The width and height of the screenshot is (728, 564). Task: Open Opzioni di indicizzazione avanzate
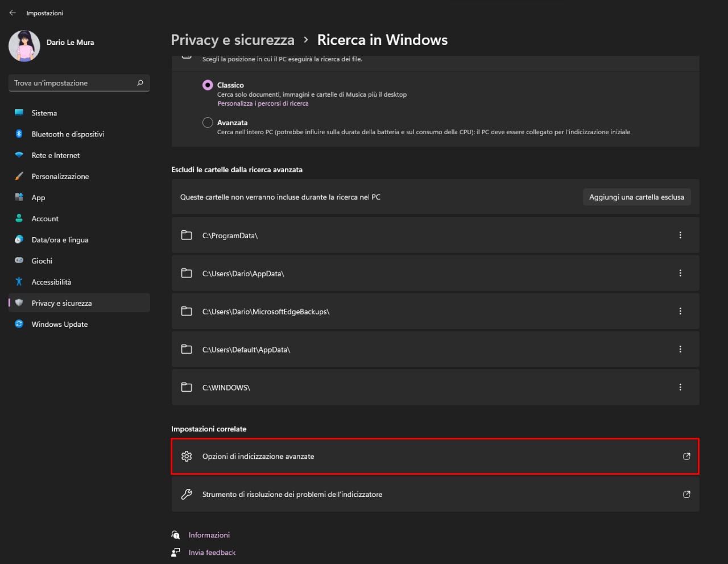435,456
